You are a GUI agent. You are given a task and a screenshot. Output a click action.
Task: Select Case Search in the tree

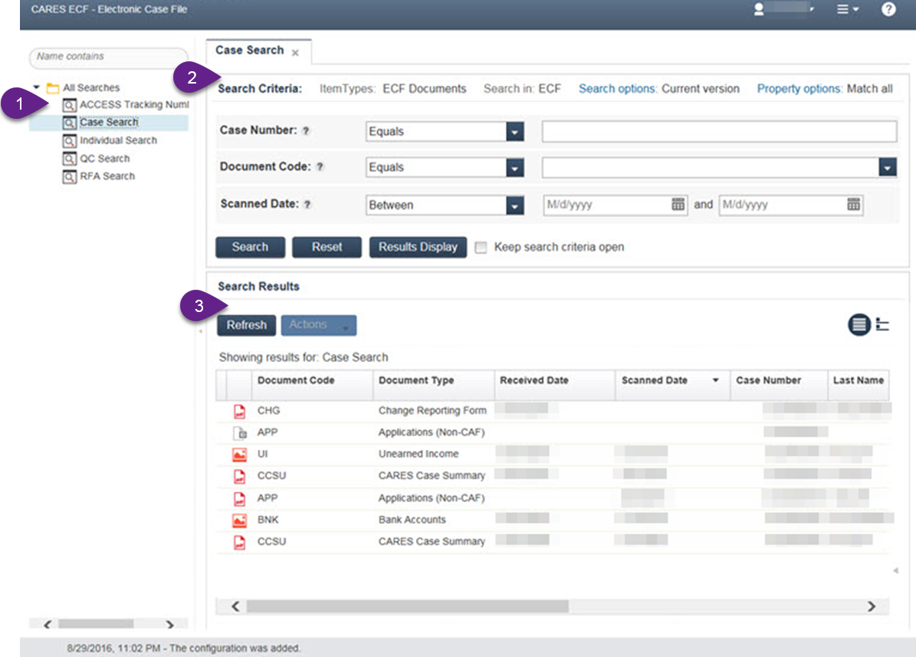click(x=109, y=122)
